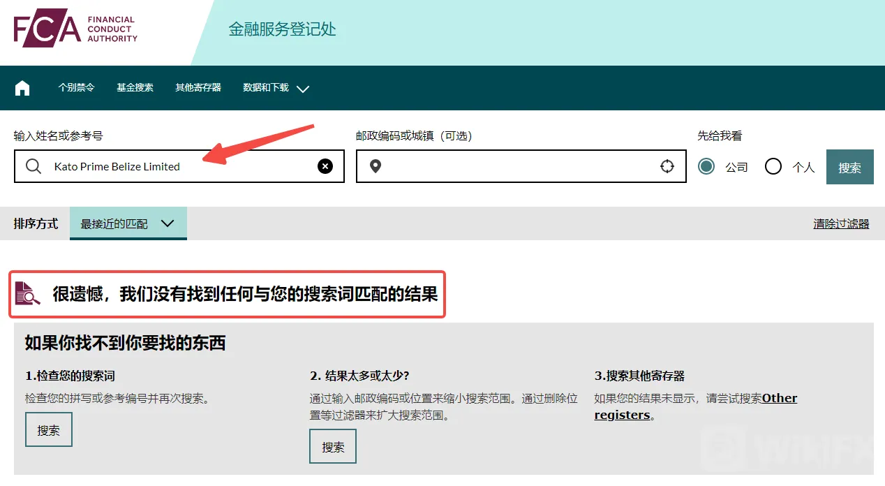Go to the home page icon
This screenshot has height=486, width=885.
click(22, 88)
